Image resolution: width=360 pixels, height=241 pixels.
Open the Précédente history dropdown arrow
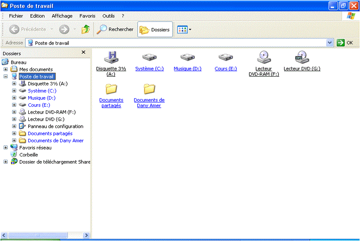[x=52, y=30]
